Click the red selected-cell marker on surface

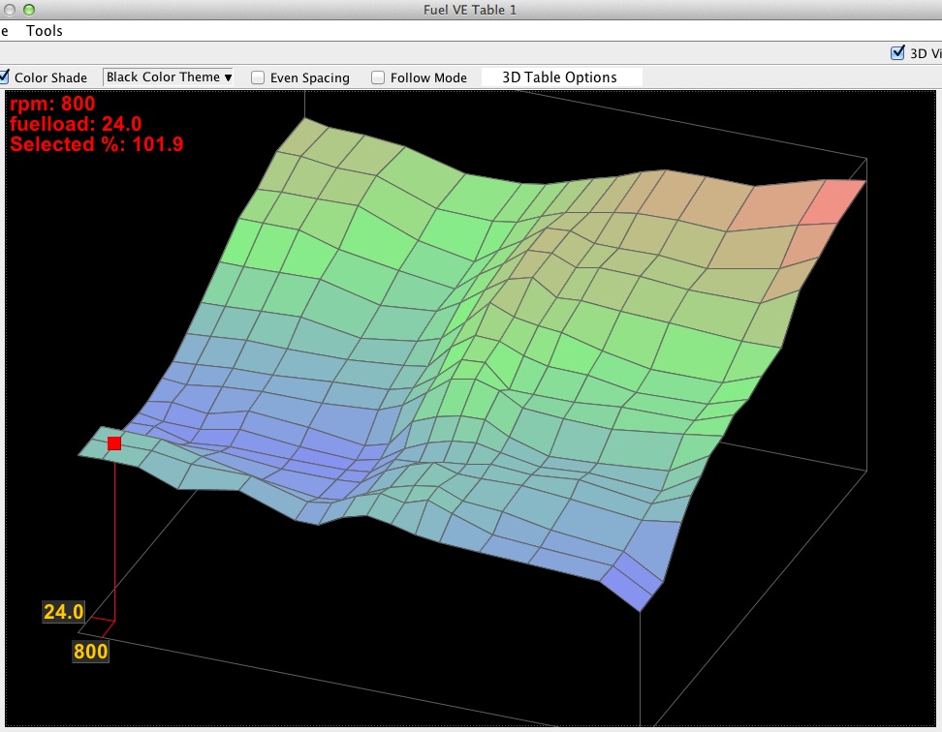point(114,442)
